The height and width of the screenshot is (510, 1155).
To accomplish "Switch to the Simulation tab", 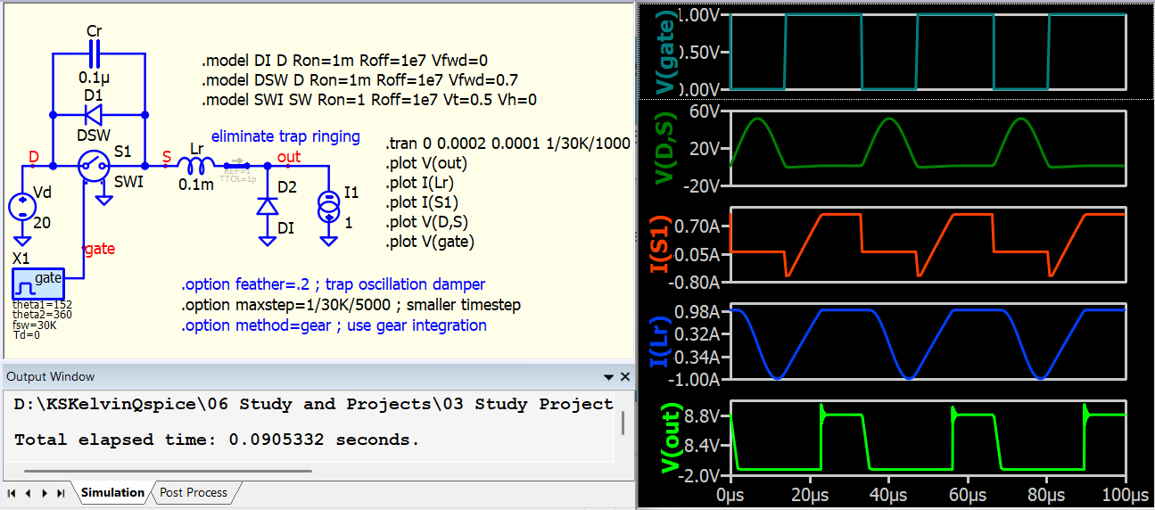I will (112, 492).
